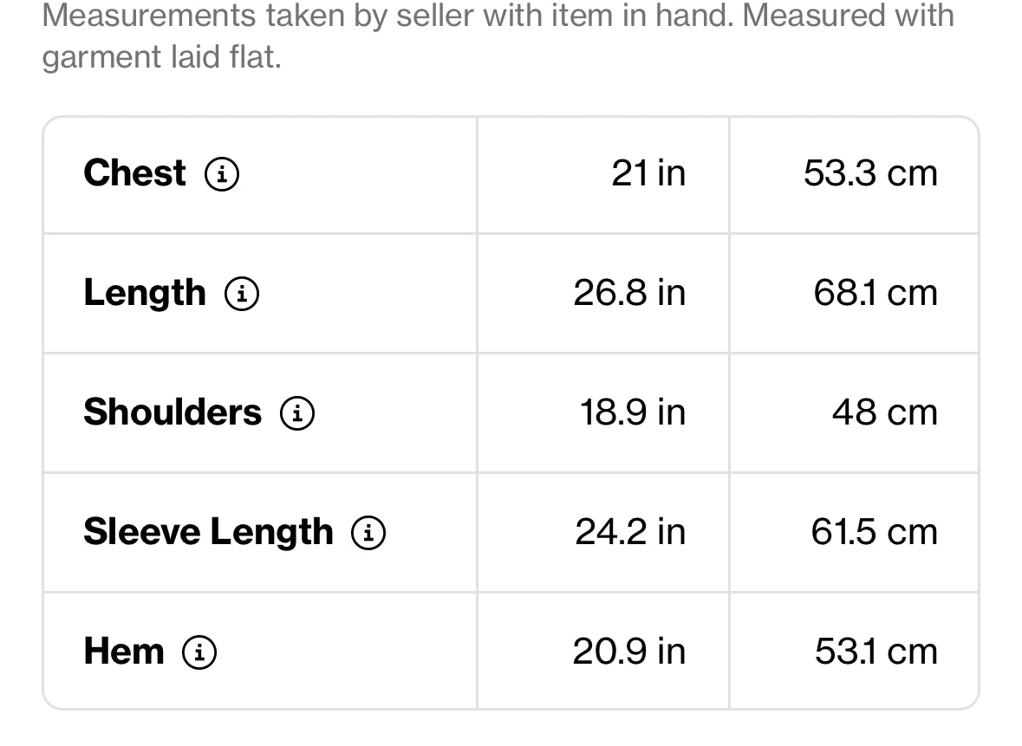Click the 18.9 in shoulders value
The image size is (1022, 746).
tap(633, 412)
